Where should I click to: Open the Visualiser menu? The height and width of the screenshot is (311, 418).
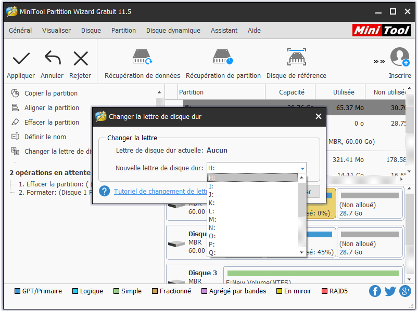tap(56, 31)
